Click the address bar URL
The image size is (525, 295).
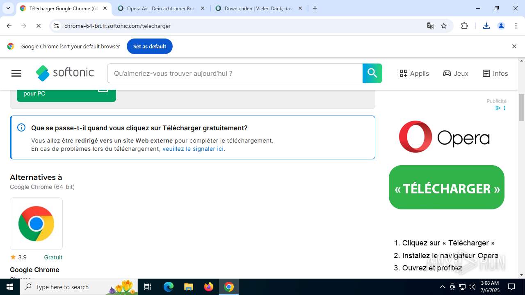pyautogui.click(x=117, y=26)
